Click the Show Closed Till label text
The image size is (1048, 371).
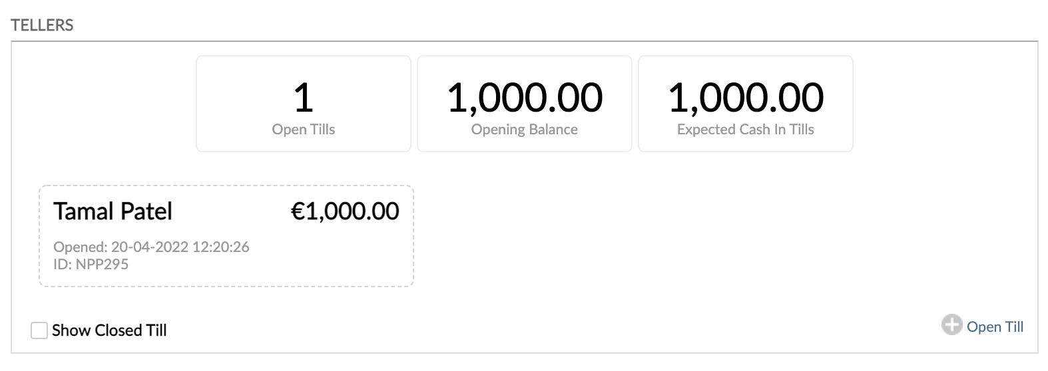[109, 330]
